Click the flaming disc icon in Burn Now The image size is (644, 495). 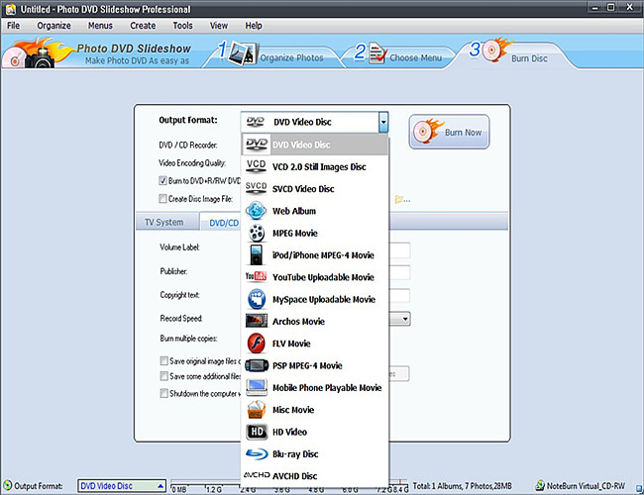(x=428, y=131)
